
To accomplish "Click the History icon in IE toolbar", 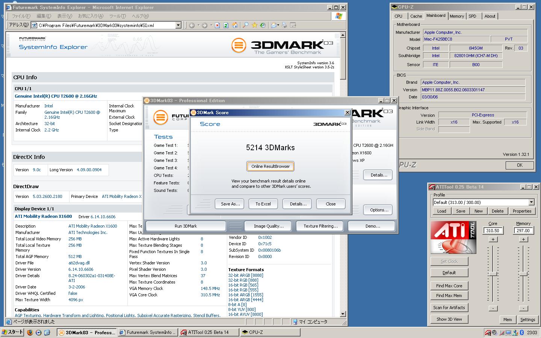I will (263, 25).
